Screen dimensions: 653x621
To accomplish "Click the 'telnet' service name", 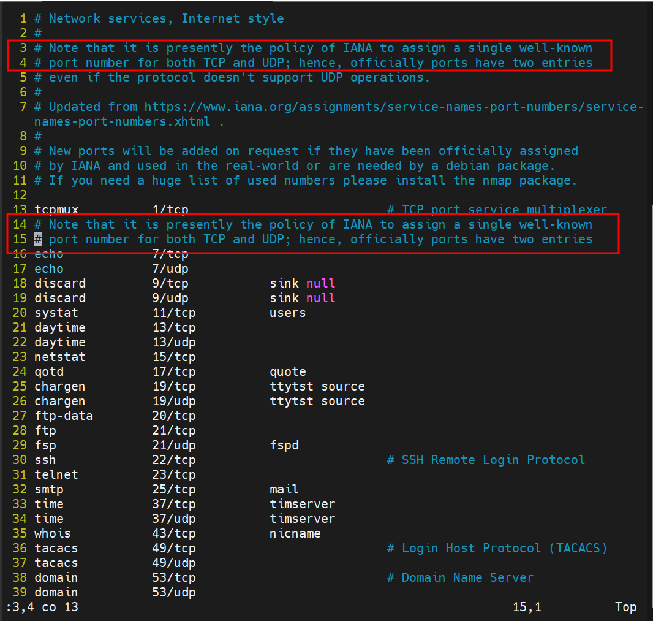I will 56,474.
